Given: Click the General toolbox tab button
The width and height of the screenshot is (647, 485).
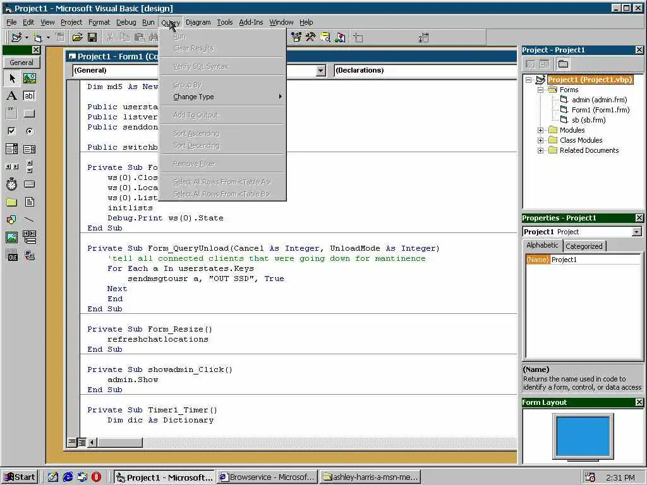Looking at the screenshot, I should click(x=21, y=63).
